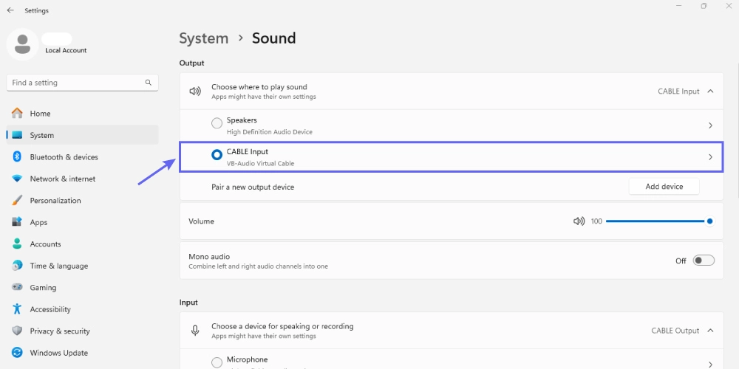Click the output Volume slider track
739x369 pixels.
(654, 221)
